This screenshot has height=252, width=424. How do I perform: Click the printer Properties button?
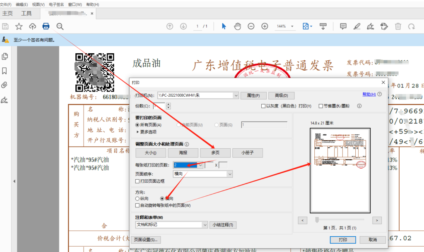tap(253, 95)
